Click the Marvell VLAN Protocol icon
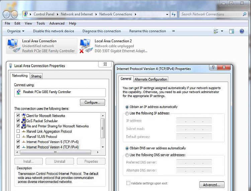Screen dimensions: 251x191 click(x=24, y=136)
